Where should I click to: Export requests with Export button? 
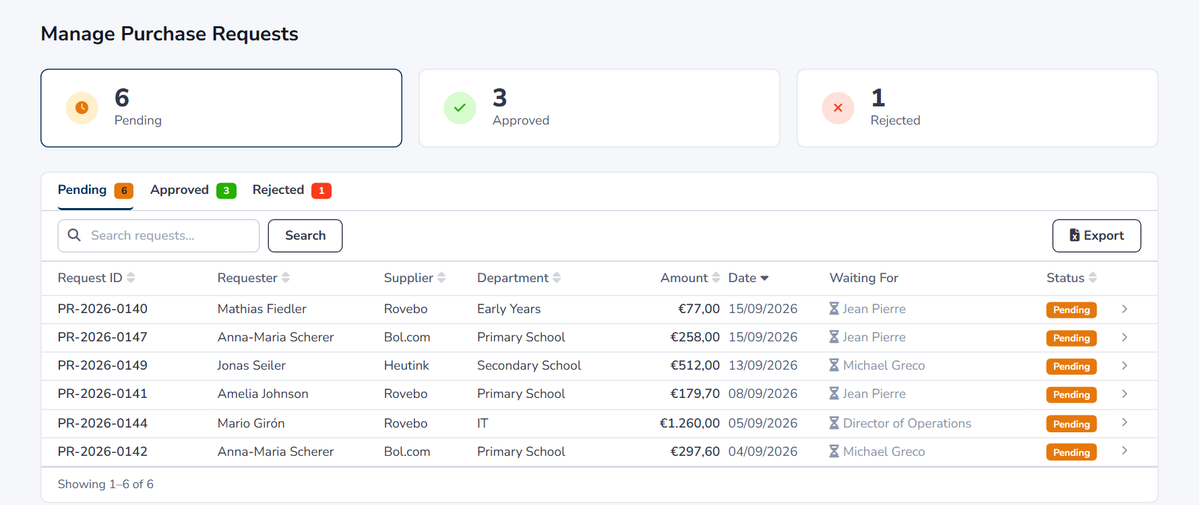coord(1097,236)
